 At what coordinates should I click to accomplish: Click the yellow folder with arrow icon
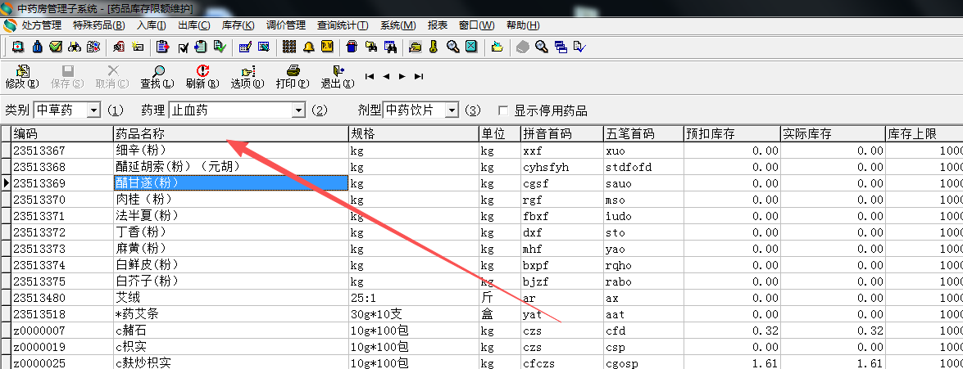pyautogui.click(x=497, y=47)
